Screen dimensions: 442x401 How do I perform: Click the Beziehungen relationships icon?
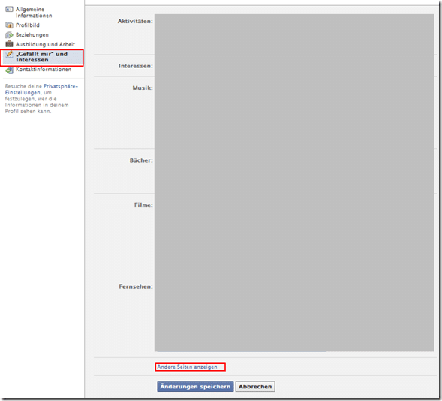(9, 35)
